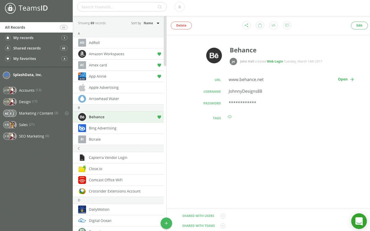Click the Web Login record type link
The width and height of the screenshot is (370, 231).
coord(275,62)
